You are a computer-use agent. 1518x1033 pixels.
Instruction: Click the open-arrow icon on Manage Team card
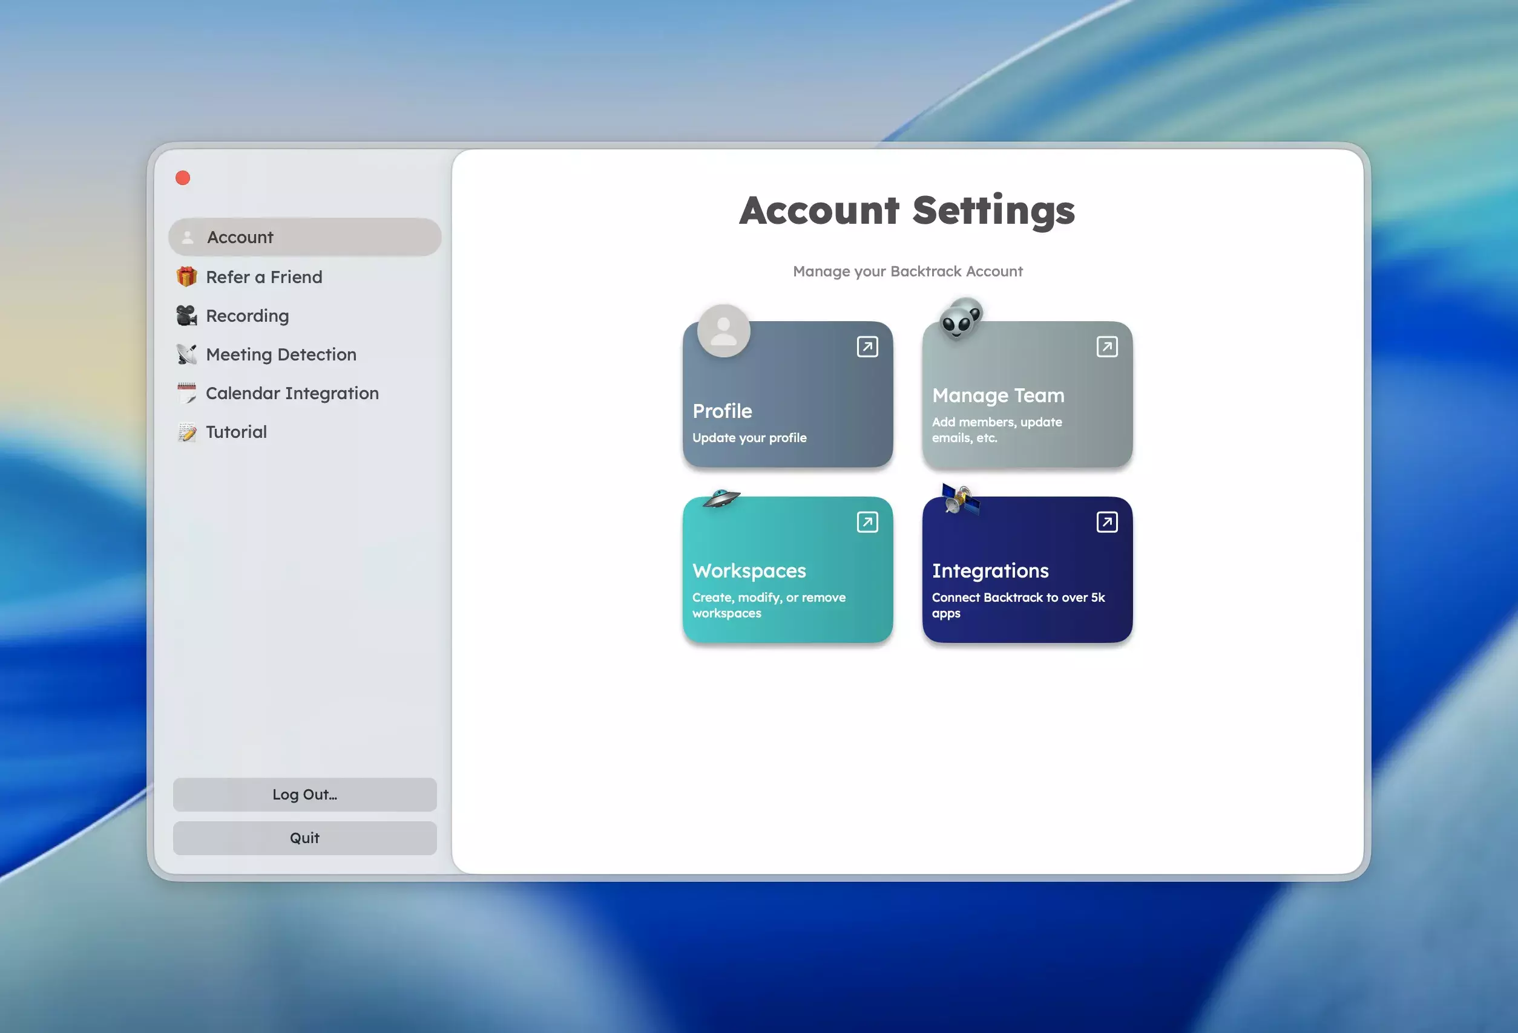pos(1106,347)
